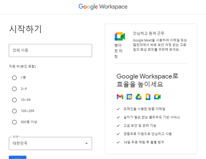Screen dimensions: 206x159
Task: Click the 안심하고 원격 근무 title
Action: pyautogui.click(x=149, y=33)
